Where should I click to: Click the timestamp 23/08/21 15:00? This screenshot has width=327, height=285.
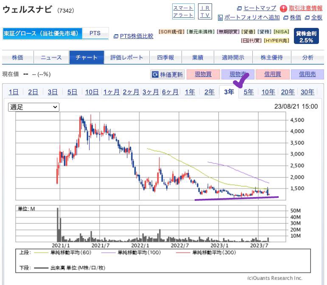[296, 107]
